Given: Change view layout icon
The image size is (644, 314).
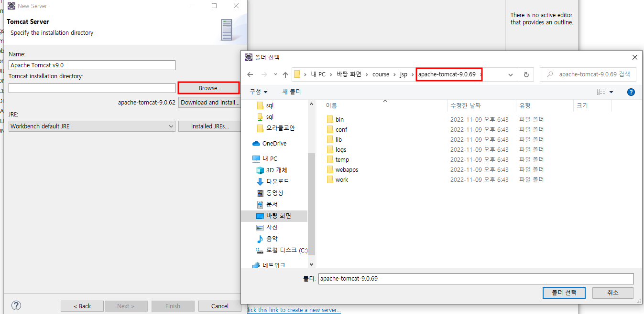Looking at the screenshot, I should 601,92.
